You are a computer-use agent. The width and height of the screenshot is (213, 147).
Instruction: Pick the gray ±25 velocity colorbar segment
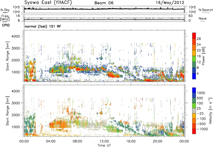tap(194, 111)
